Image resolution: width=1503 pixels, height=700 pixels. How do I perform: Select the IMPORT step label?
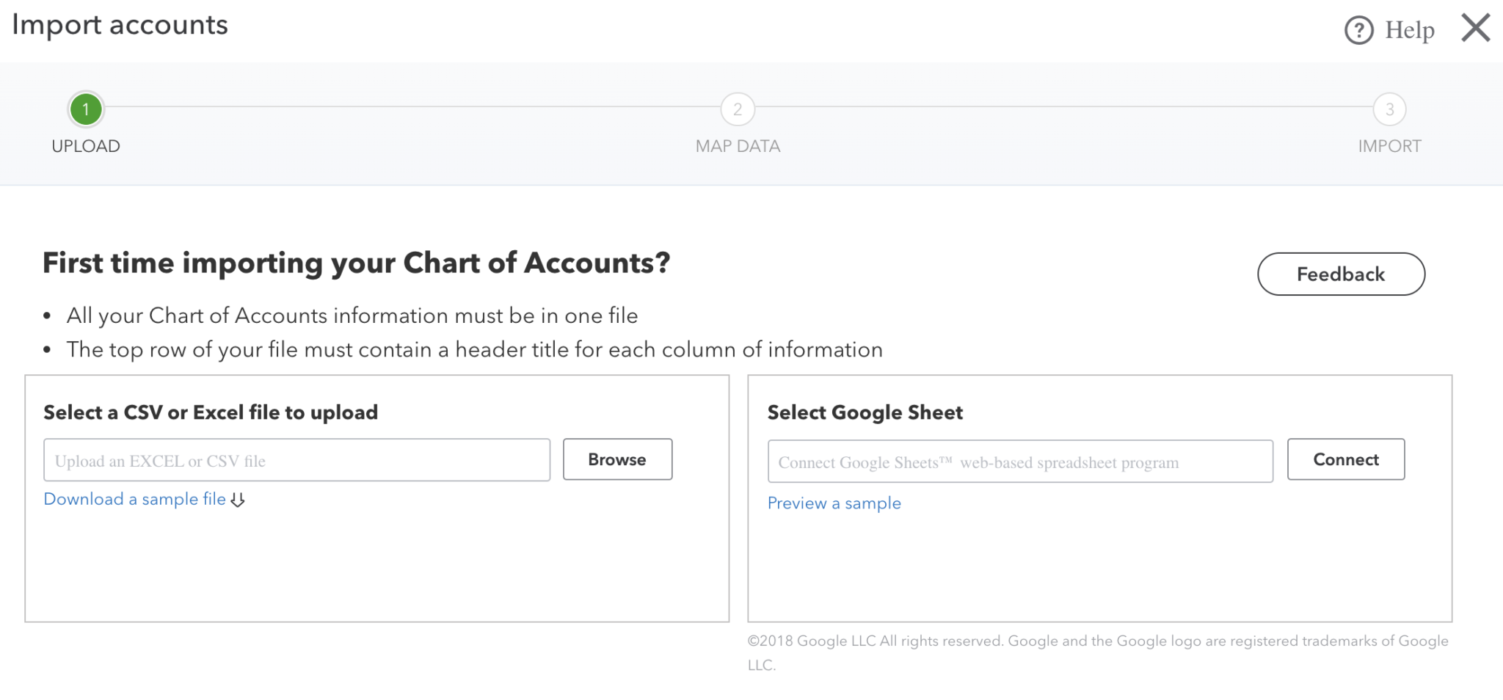coord(1389,145)
